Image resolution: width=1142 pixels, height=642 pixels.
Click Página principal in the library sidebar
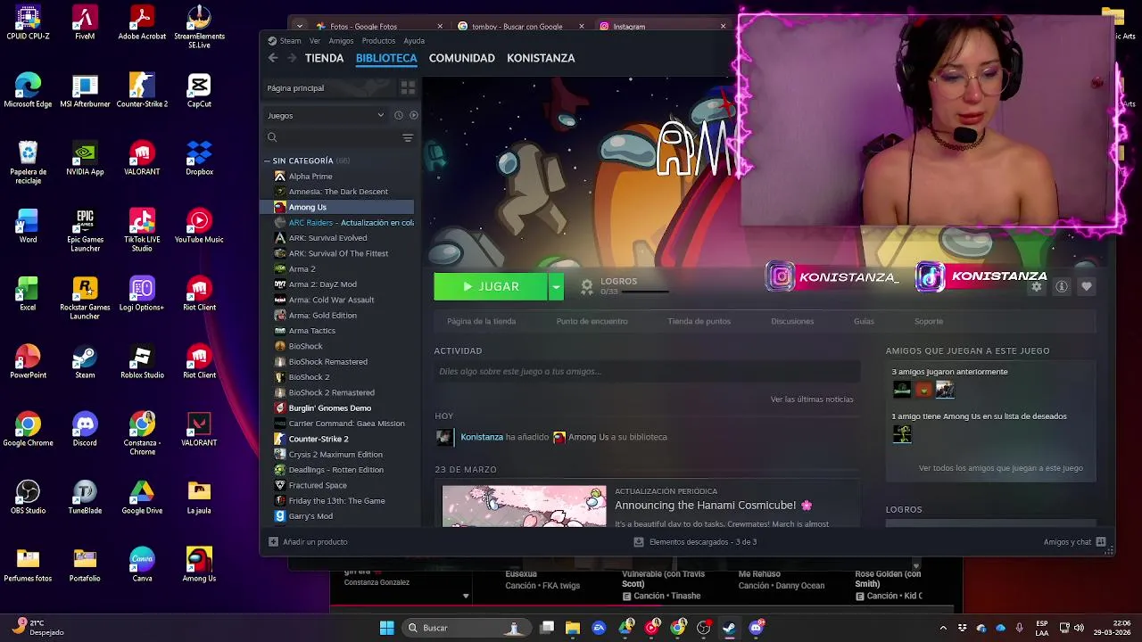327,87
